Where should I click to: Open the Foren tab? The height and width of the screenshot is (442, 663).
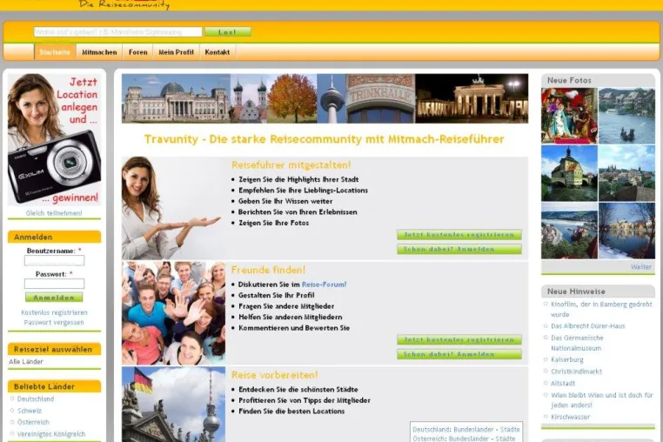click(x=137, y=52)
